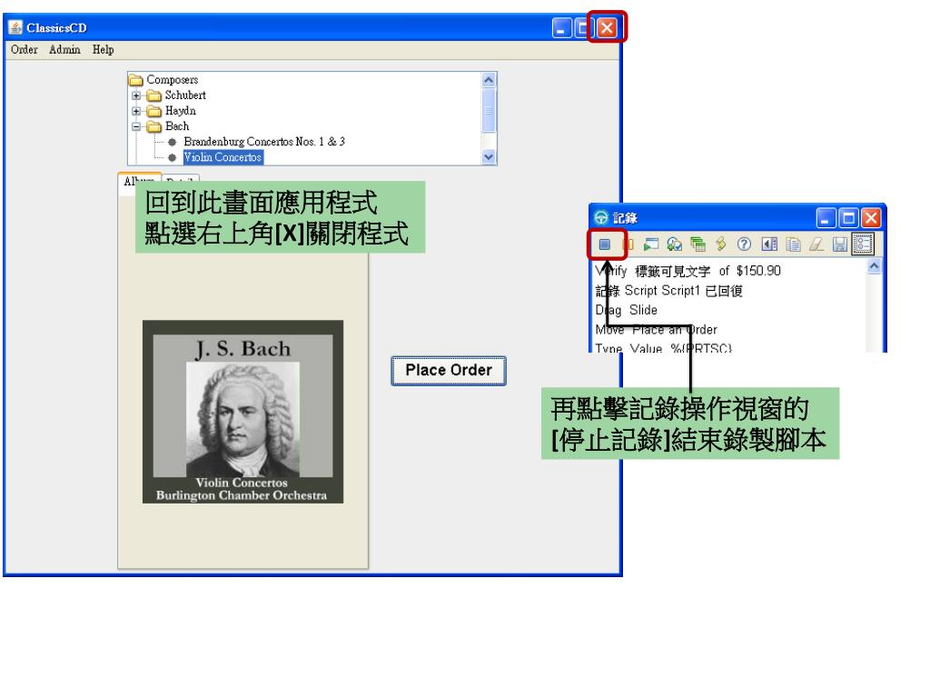Expand the Haydn composer node
The width and height of the screenshot is (930, 698).
pyautogui.click(x=136, y=111)
